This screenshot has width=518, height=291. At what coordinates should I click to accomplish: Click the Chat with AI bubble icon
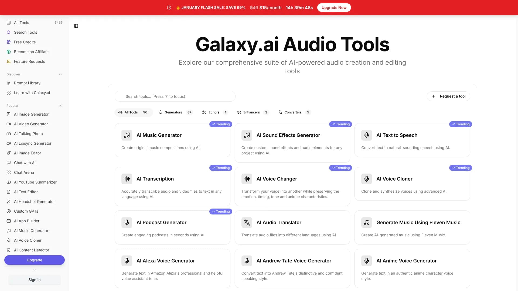[x=9, y=163]
